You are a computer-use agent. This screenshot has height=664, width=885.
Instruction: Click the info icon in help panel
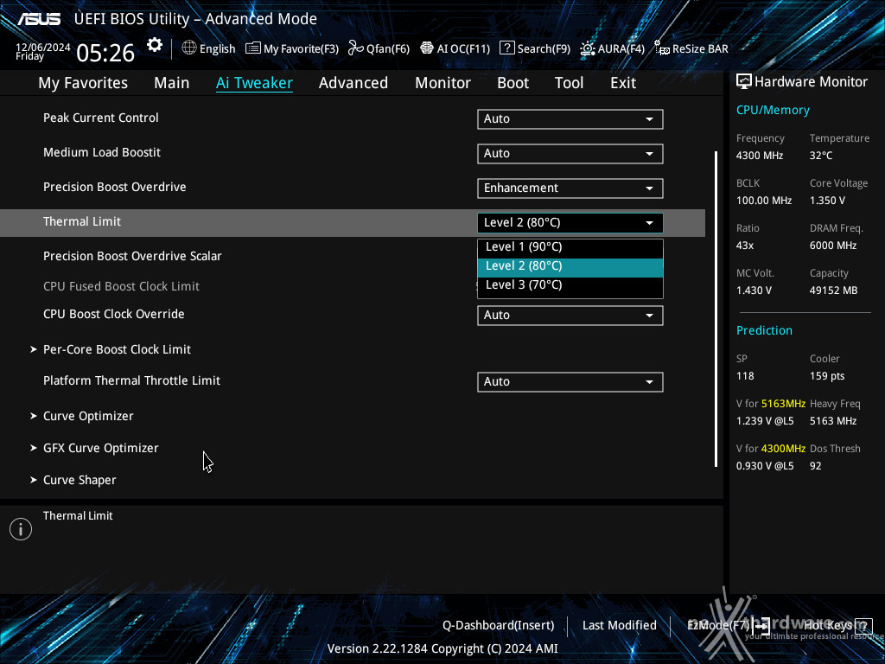coord(21,529)
